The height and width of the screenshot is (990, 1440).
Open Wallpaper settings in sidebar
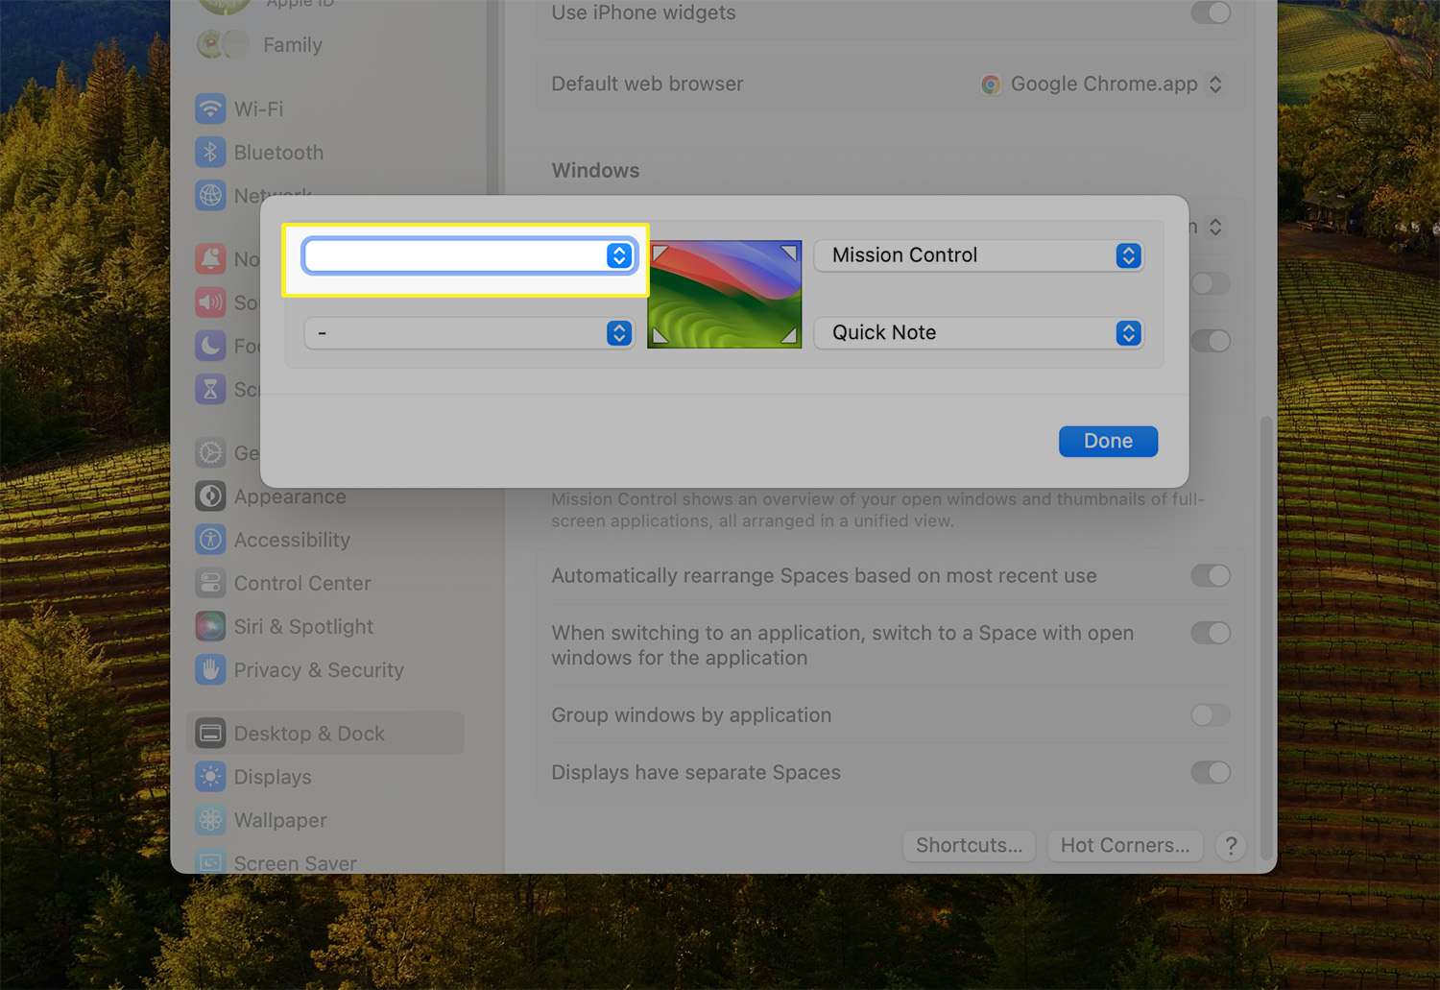click(280, 820)
